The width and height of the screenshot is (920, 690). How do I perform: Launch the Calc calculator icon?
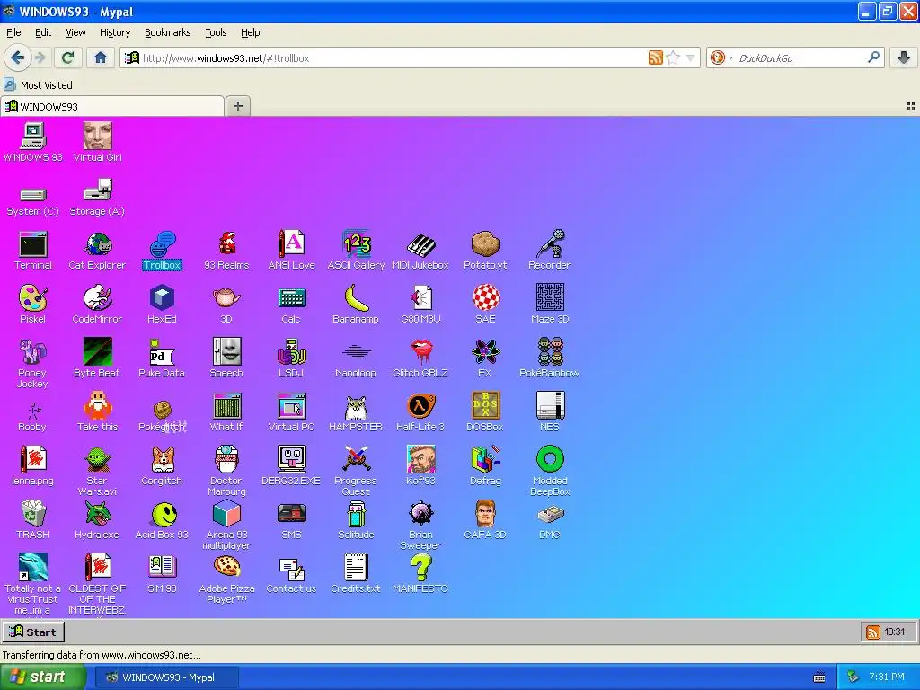[x=291, y=305]
